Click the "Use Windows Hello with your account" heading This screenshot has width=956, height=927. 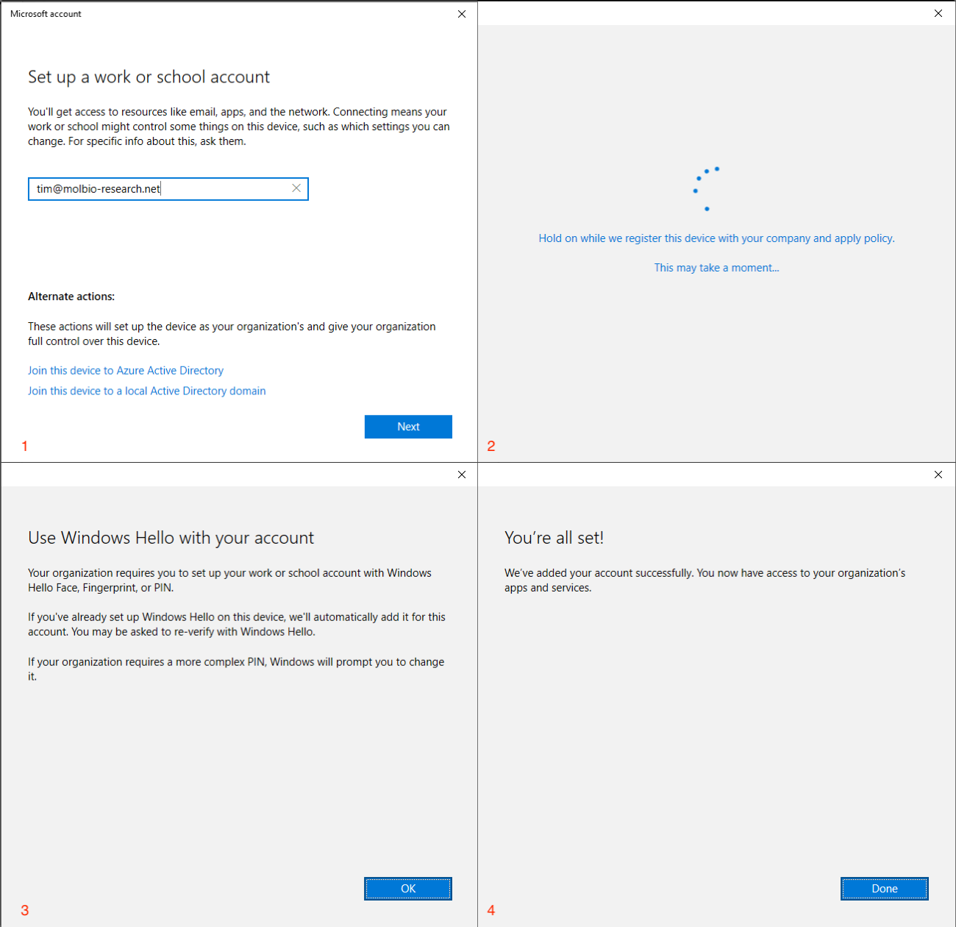coord(171,538)
